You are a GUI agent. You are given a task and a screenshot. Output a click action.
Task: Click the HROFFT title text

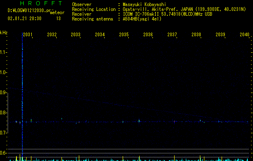(41, 3)
